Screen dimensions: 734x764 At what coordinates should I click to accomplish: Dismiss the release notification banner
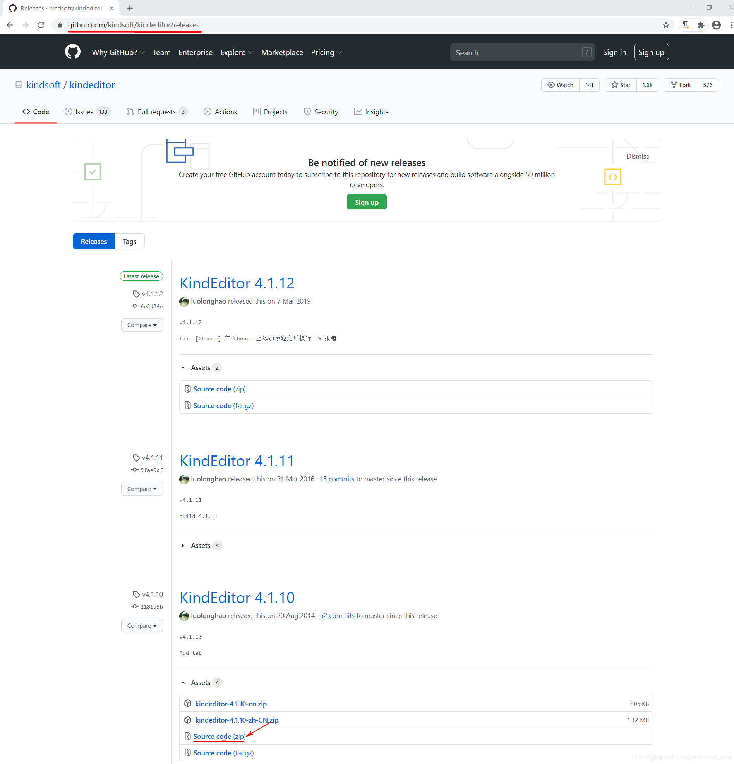637,156
